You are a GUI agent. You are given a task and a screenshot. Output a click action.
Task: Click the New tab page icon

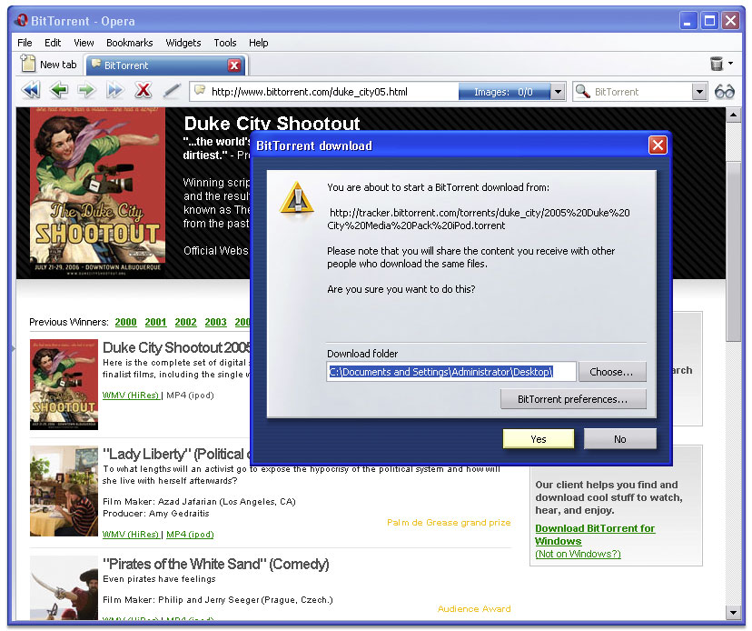[x=28, y=64]
